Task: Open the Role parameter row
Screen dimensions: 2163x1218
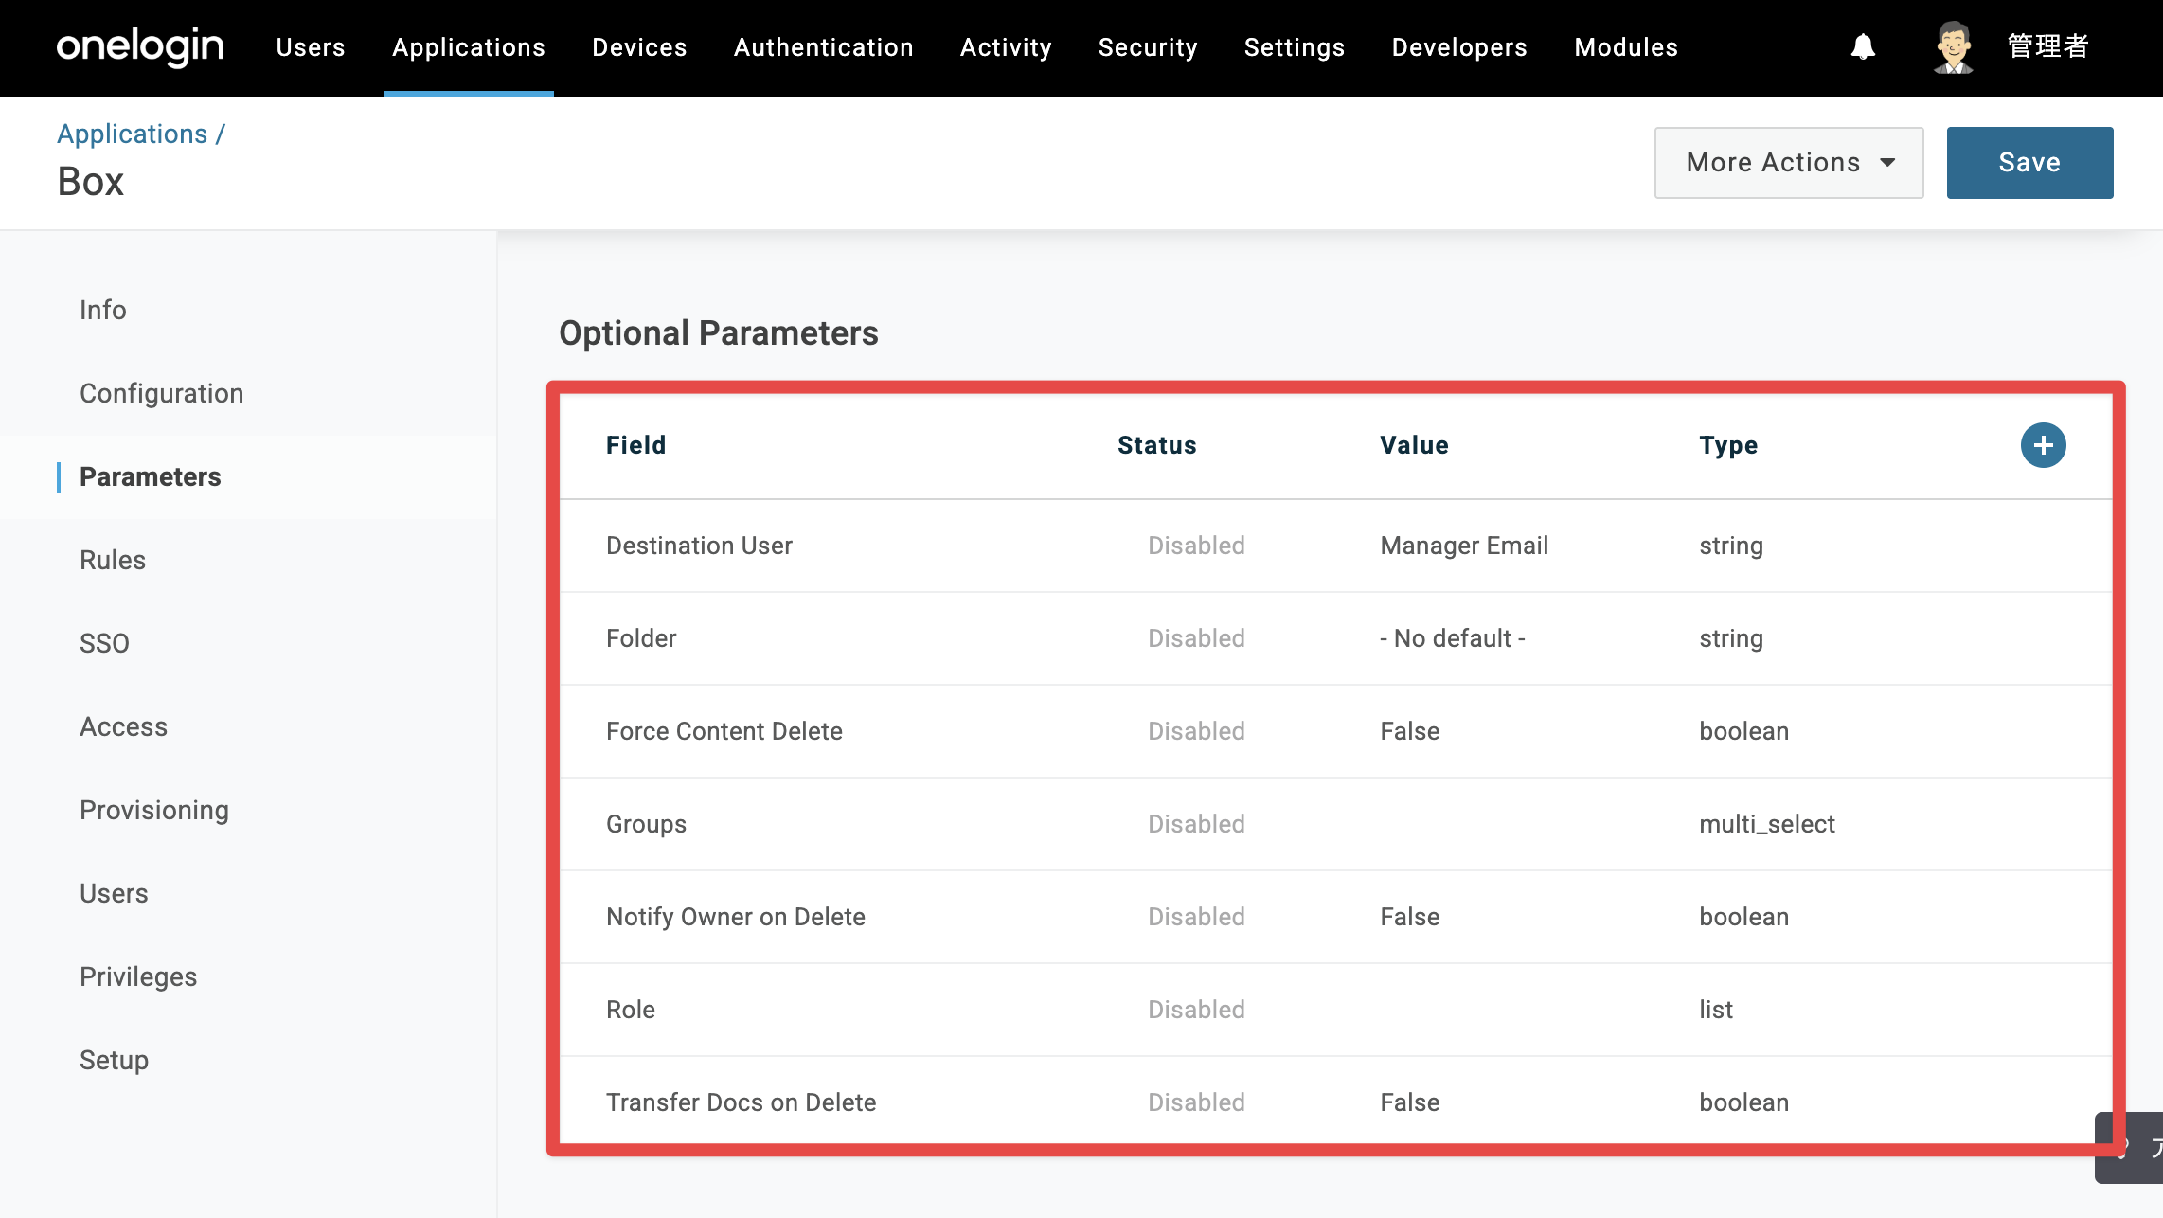Action: pyautogui.click(x=1335, y=1010)
